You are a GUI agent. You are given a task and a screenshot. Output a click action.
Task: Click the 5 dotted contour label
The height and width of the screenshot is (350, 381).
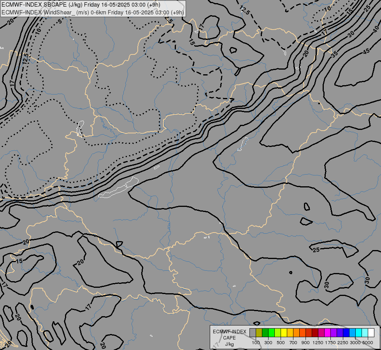click(x=60, y=21)
